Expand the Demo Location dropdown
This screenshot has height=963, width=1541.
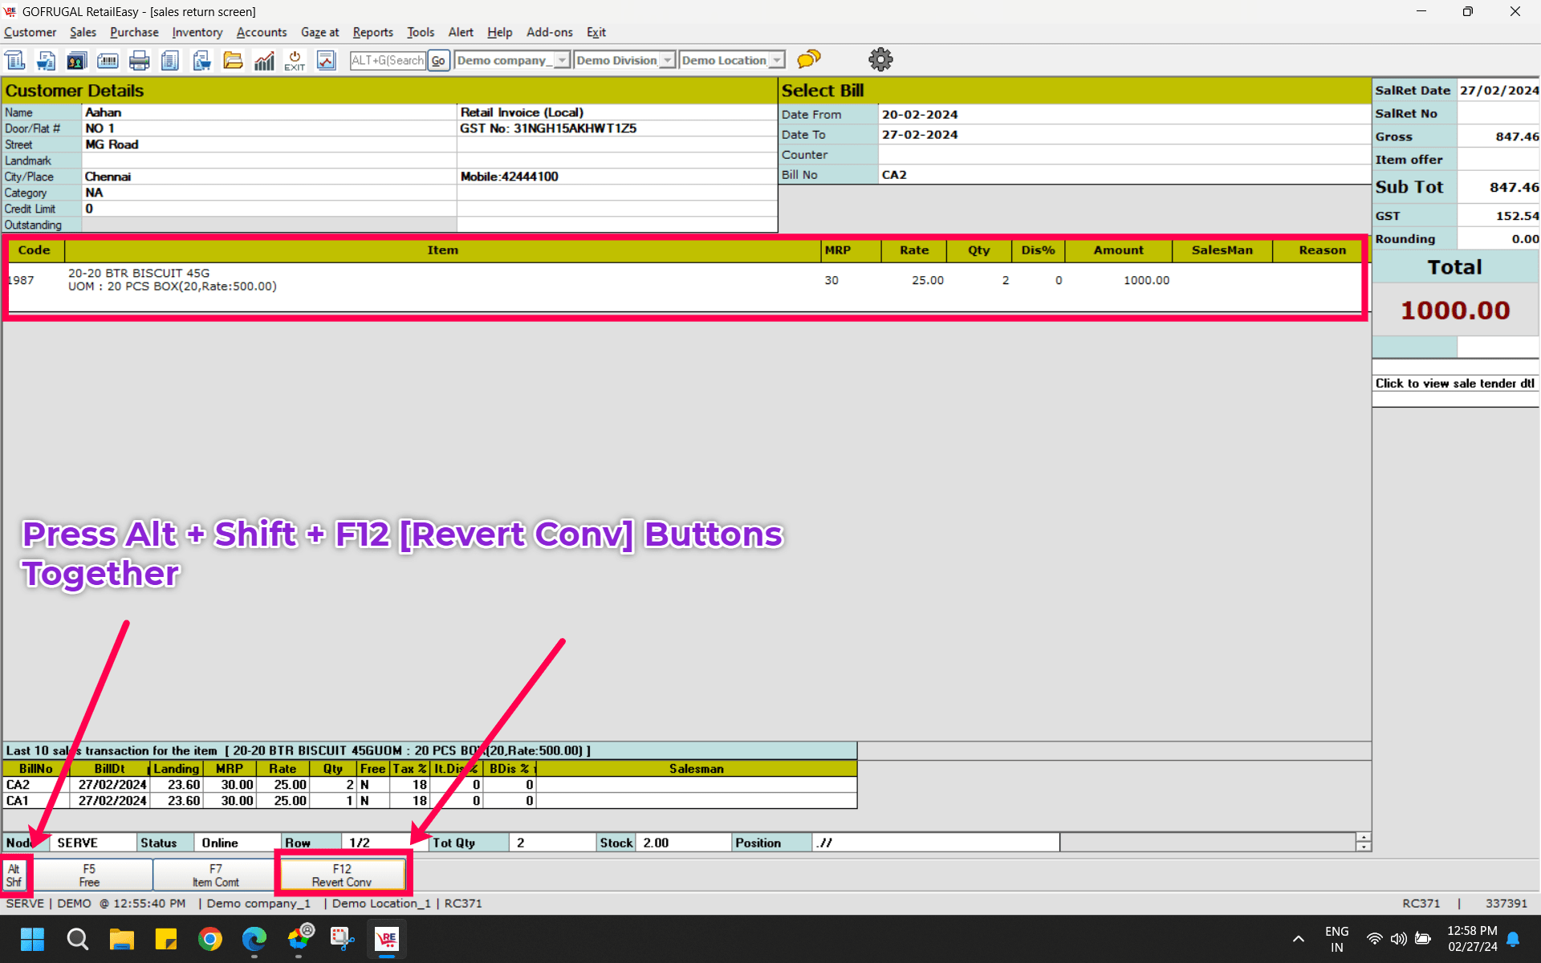point(776,60)
